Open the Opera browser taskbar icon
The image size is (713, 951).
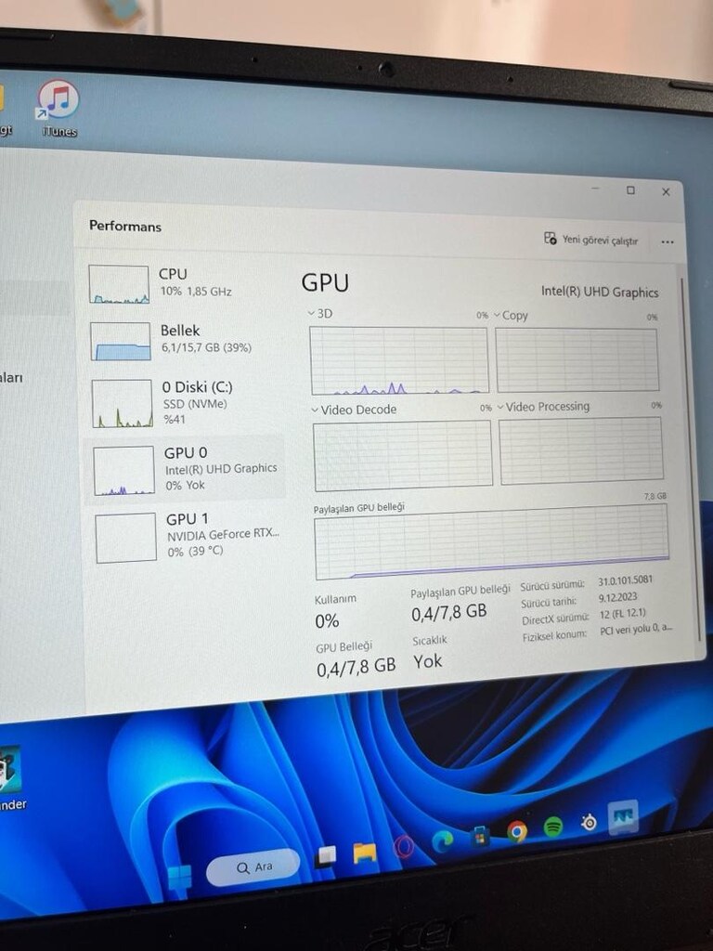click(x=404, y=847)
